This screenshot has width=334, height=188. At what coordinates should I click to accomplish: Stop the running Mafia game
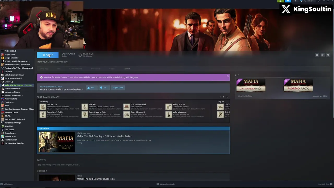point(47,55)
